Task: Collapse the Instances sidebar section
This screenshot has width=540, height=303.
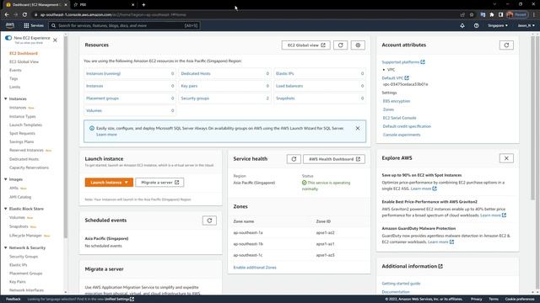Action: pyautogui.click(x=6, y=99)
